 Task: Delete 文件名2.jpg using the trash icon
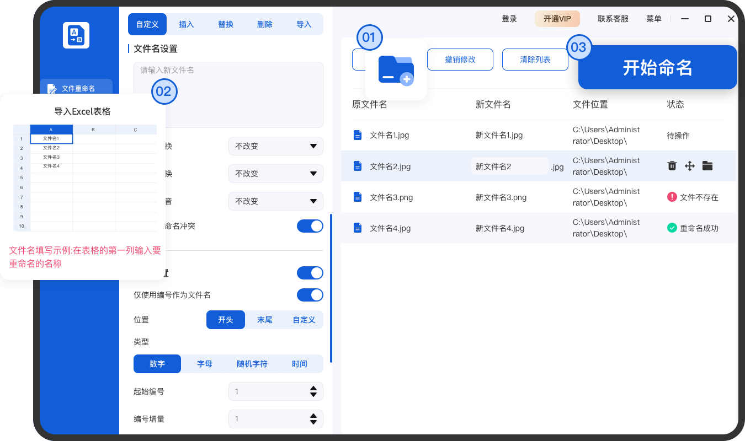click(x=672, y=166)
